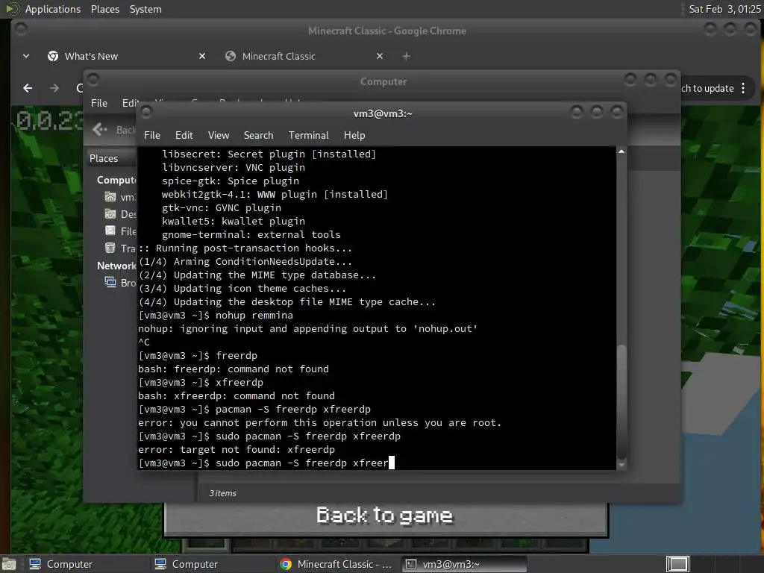
Task: Open the terminal Search menu
Action: (x=258, y=136)
